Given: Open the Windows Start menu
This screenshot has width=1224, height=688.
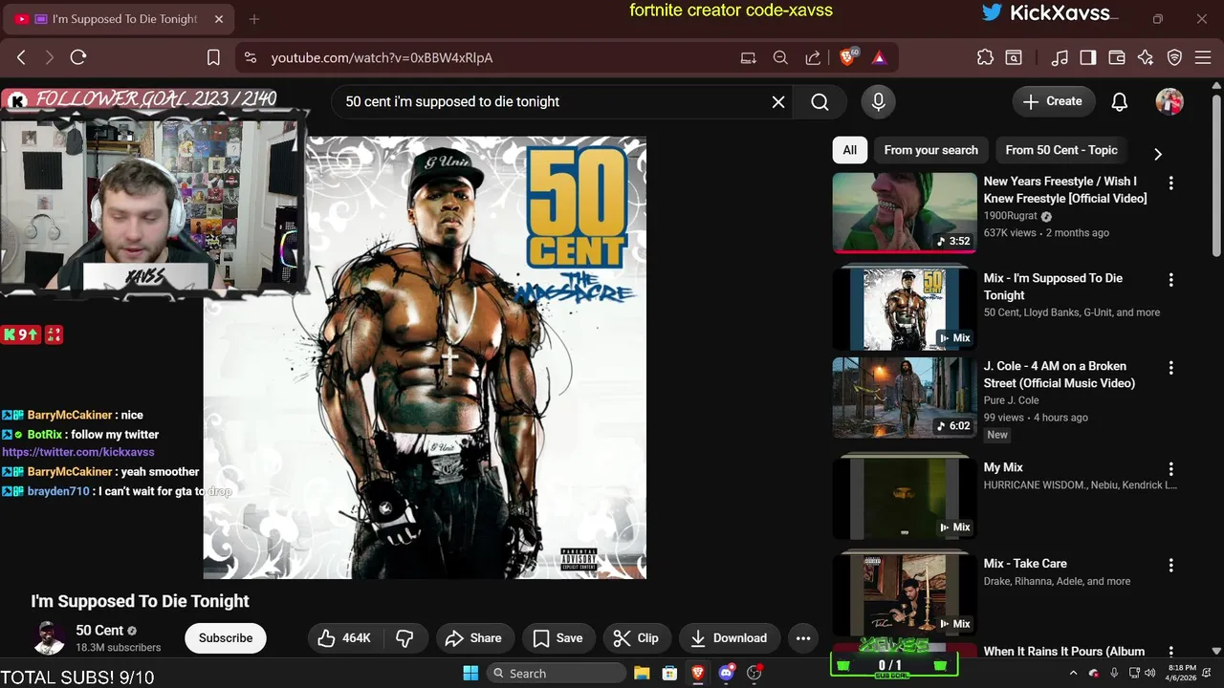Looking at the screenshot, I should coord(470,673).
